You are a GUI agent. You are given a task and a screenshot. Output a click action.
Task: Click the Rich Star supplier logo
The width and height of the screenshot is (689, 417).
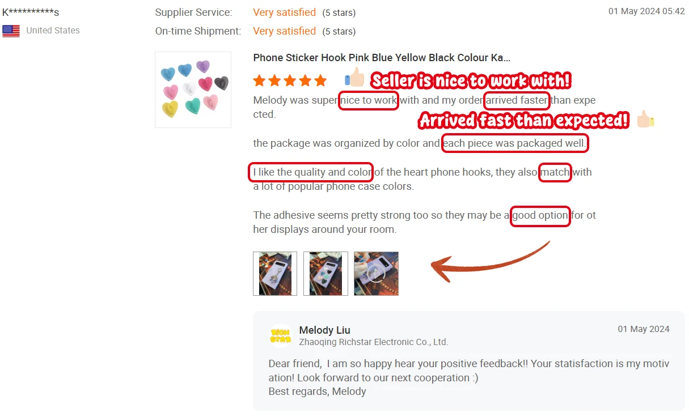point(280,335)
